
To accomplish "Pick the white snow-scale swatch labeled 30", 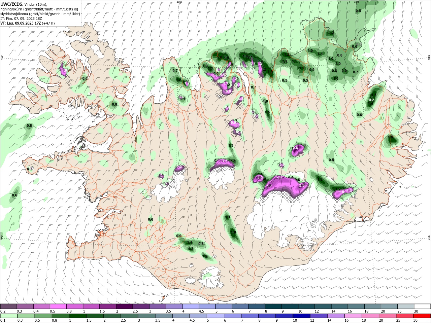I will point(422,307).
